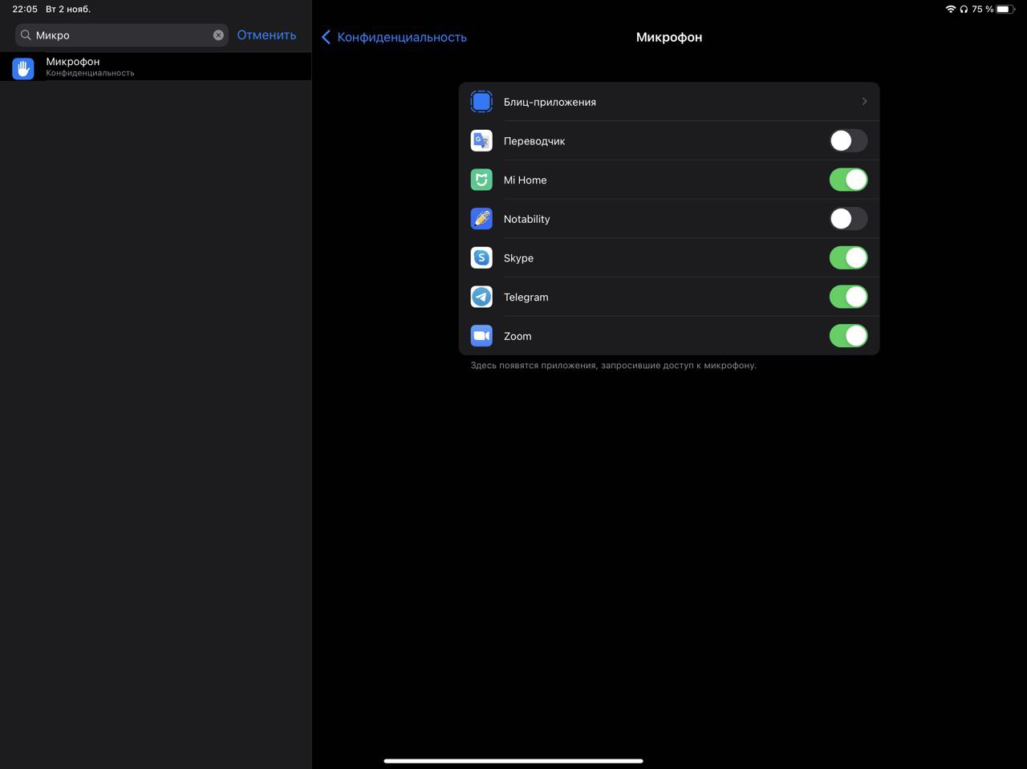1027x769 pixels.
Task: Turn off Telegram microphone switch
Action: 848,297
